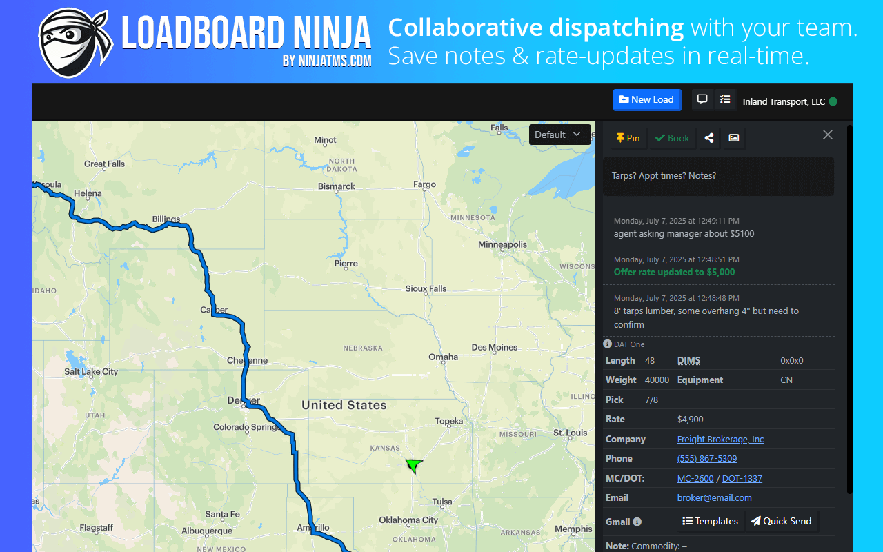Select 'Offer rate updated to $5,000' entry
Screen dimensions: 883x552
point(675,273)
